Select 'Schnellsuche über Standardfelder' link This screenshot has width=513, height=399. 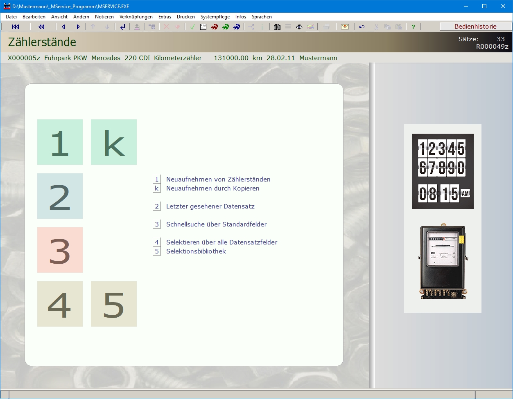click(217, 224)
